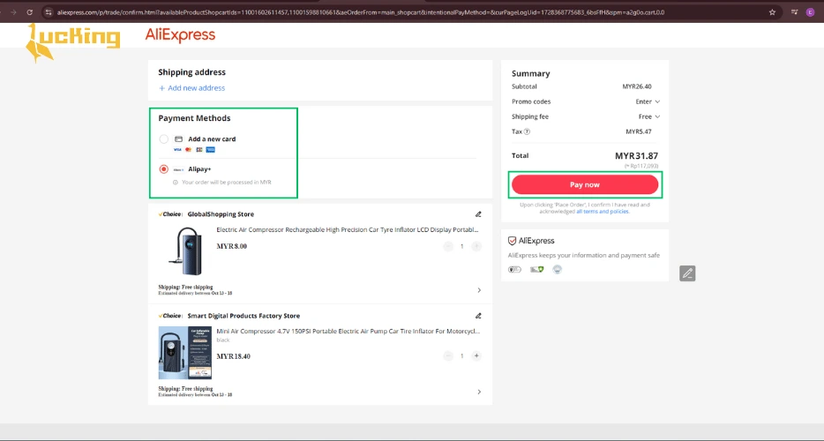Click the Pay now button
This screenshot has height=441, width=824.
coord(585,184)
